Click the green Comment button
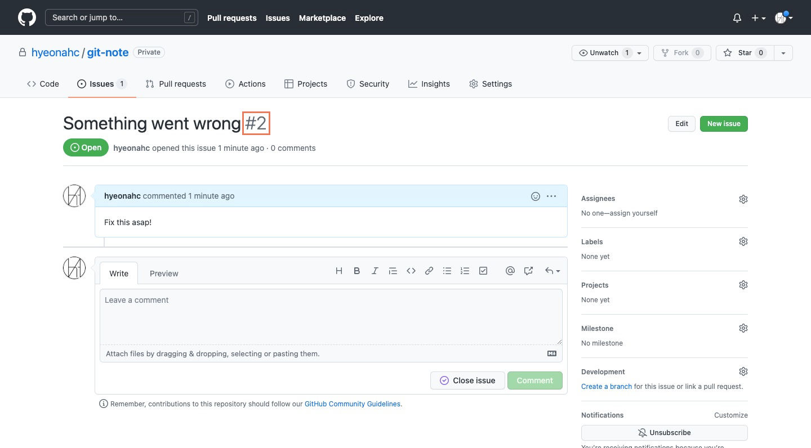 click(x=534, y=380)
